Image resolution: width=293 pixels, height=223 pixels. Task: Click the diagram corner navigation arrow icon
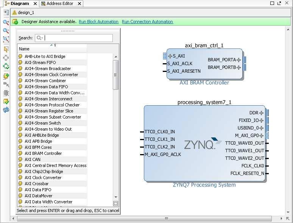tap(288, 218)
